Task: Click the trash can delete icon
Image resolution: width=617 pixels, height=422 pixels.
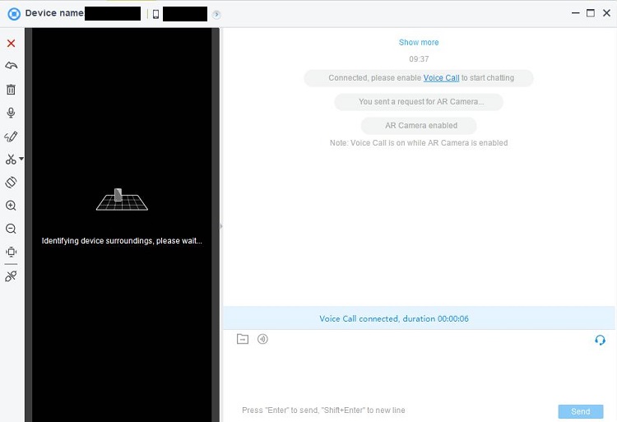Action: 11,90
